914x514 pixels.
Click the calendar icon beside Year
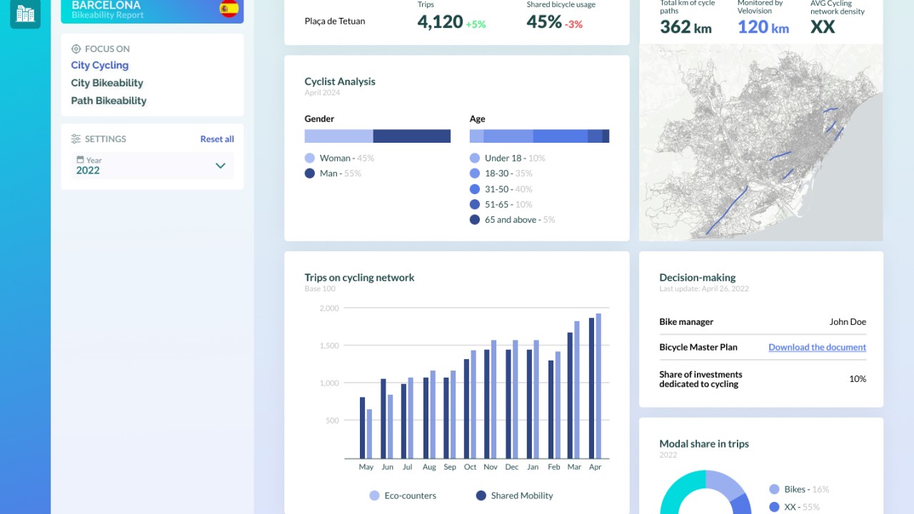[x=81, y=160]
